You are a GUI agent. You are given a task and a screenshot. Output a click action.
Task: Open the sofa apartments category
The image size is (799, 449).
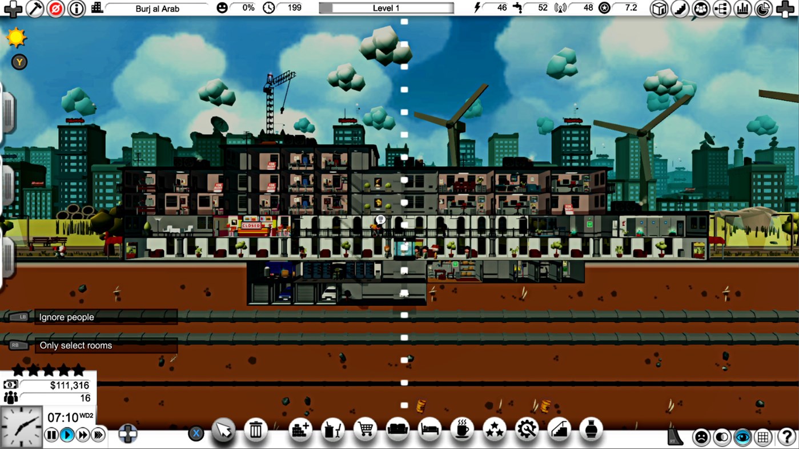coord(398,430)
